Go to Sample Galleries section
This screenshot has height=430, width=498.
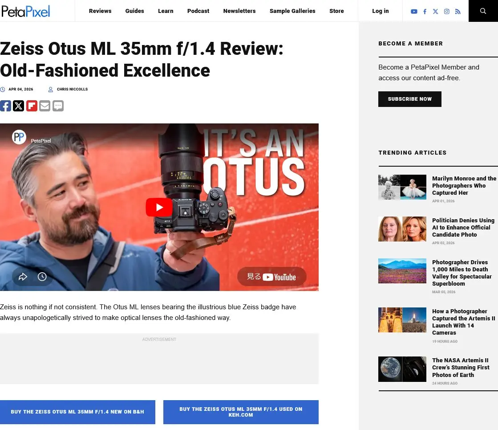292,11
